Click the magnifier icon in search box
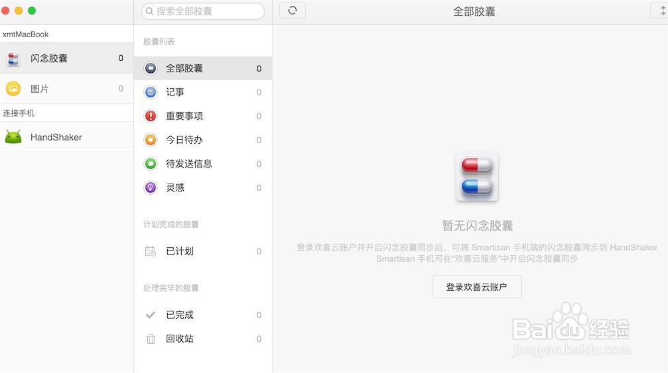The image size is (668, 373). (x=149, y=11)
